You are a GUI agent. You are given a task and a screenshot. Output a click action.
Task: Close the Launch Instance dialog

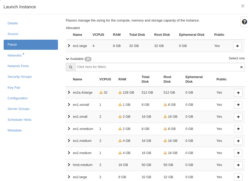click(x=243, y=6)
